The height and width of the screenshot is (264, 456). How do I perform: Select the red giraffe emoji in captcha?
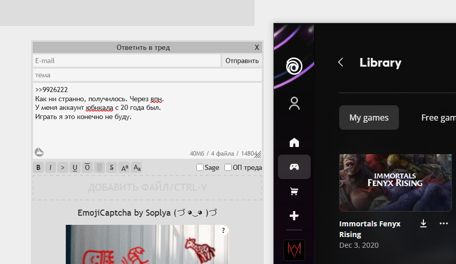[200, 250]
